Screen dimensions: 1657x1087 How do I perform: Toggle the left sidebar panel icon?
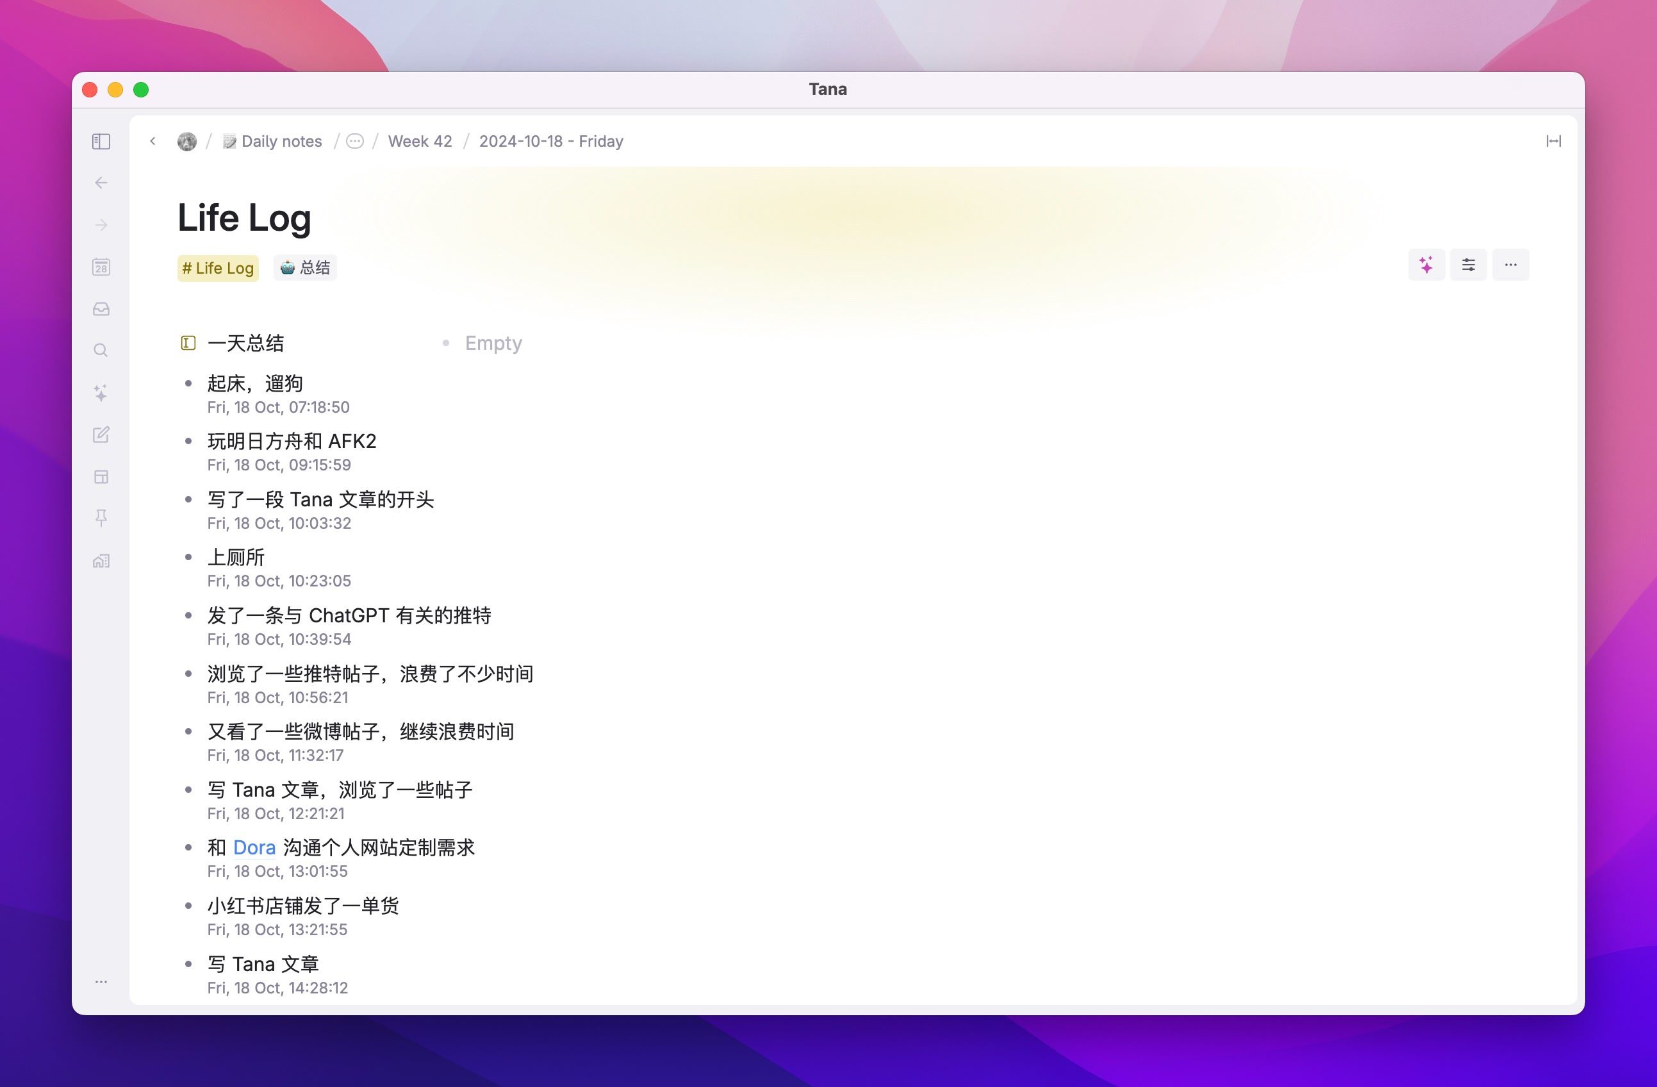point(101,142)
